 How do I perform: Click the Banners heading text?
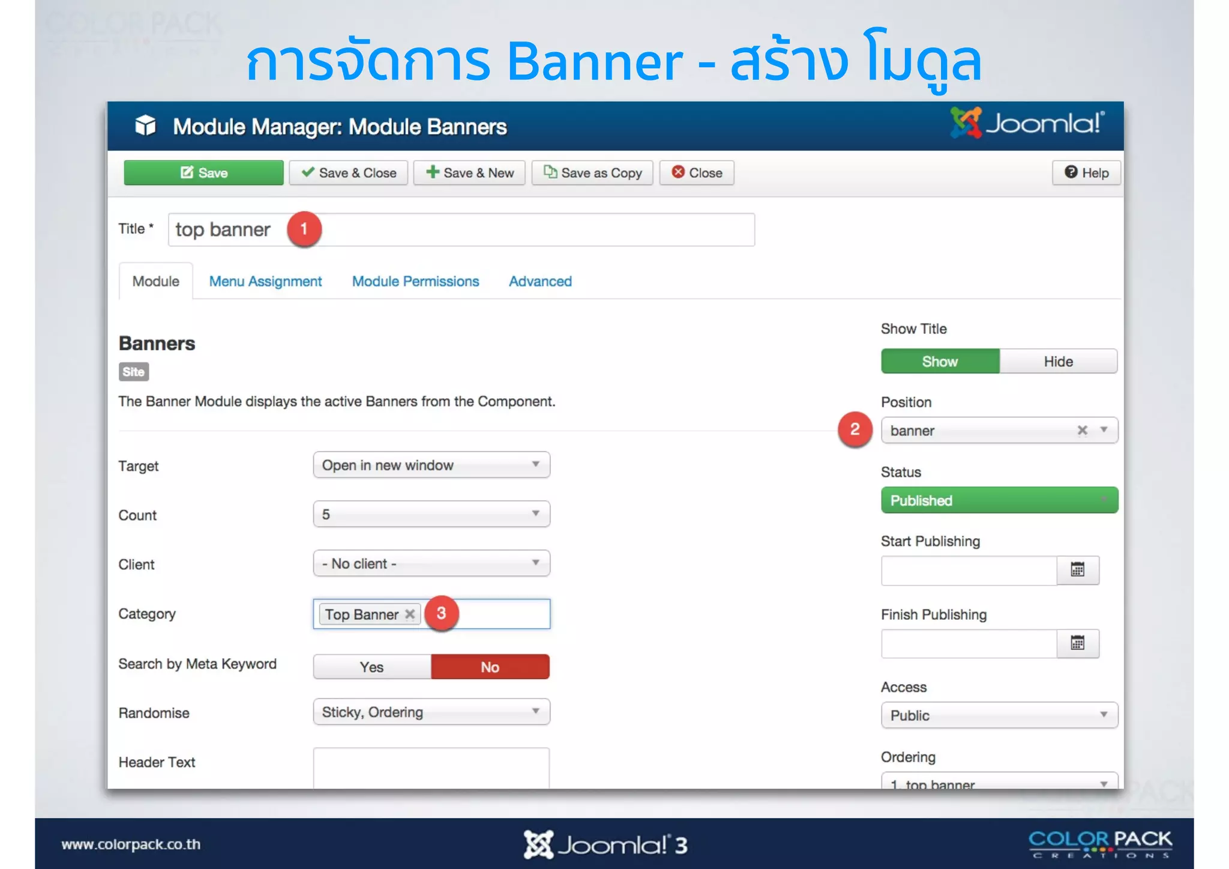click(x=157, y=343)
